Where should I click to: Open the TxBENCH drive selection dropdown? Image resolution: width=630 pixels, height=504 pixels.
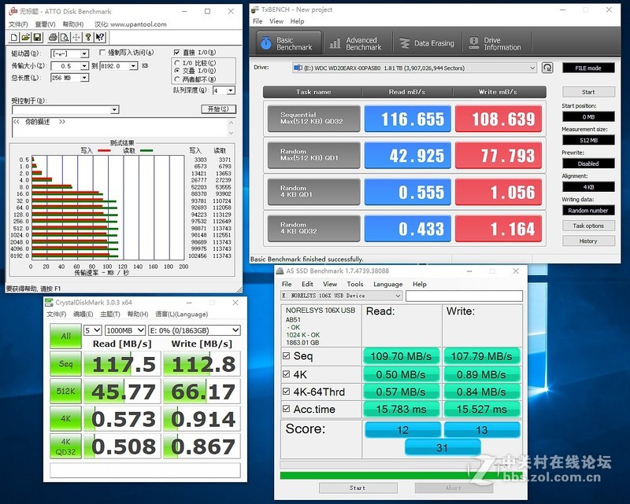click(x=532, y=68)
